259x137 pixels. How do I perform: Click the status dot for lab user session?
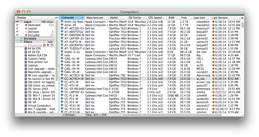[x=213, y=52]
